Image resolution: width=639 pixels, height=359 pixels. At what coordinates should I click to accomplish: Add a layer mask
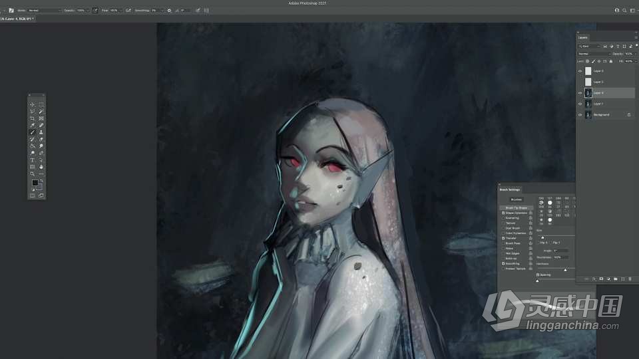coord(601,279)
